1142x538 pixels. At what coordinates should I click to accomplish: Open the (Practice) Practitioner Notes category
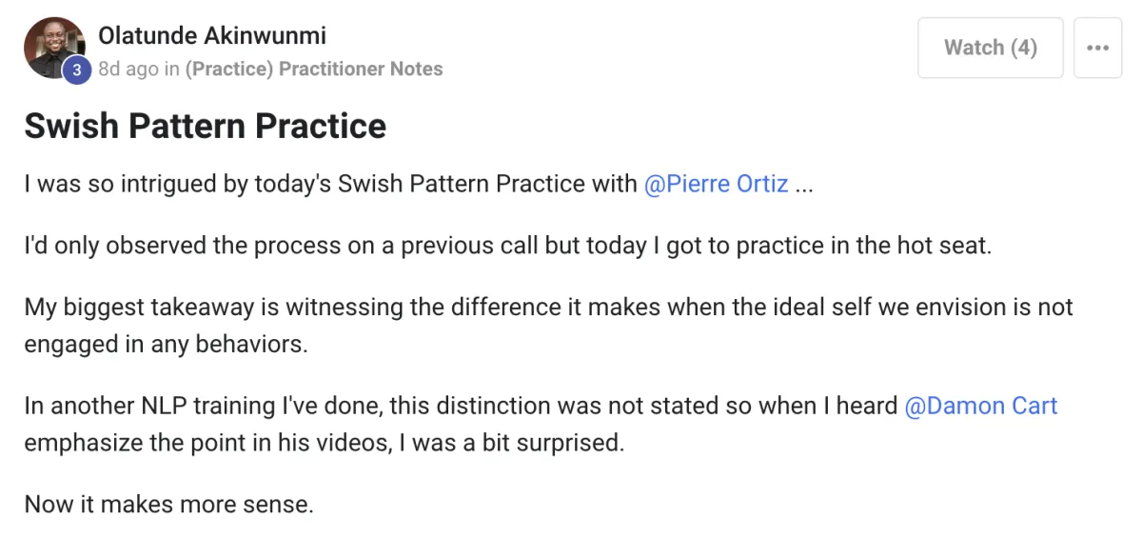pos(314,69)
